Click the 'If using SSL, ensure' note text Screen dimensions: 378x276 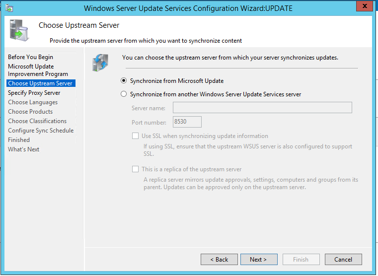248,150
